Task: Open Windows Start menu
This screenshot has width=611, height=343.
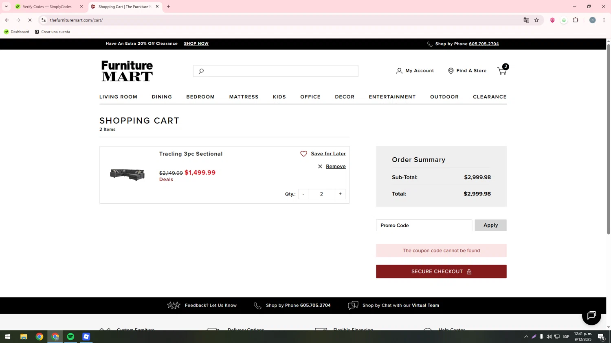Action: pyautogui.click(x=7, y=336)
